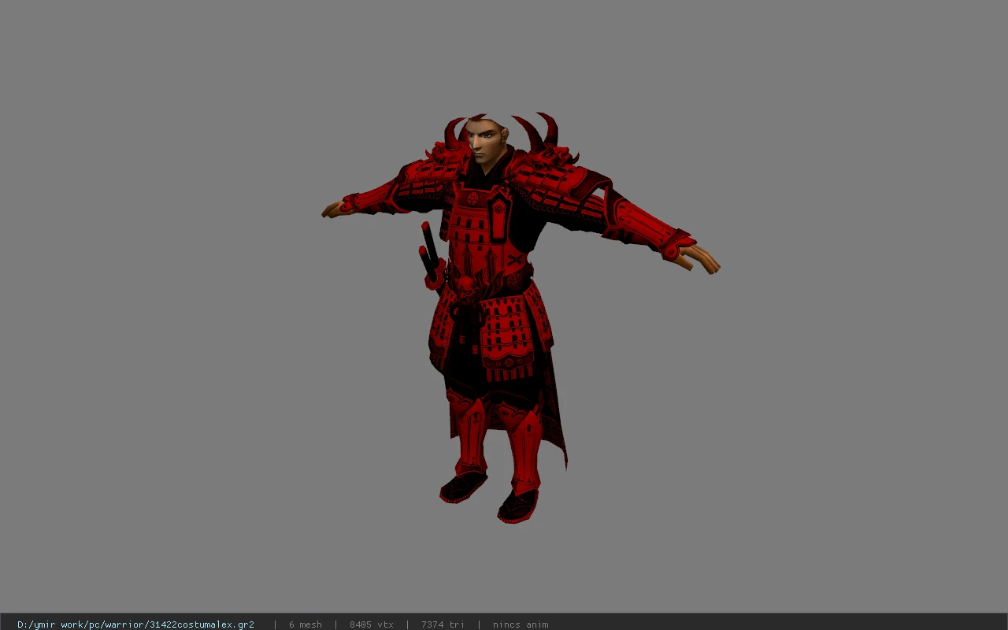1008x630 pixels.
Task: Click the '7374 tri' triangle count
Action: click(x=443, y=624)
